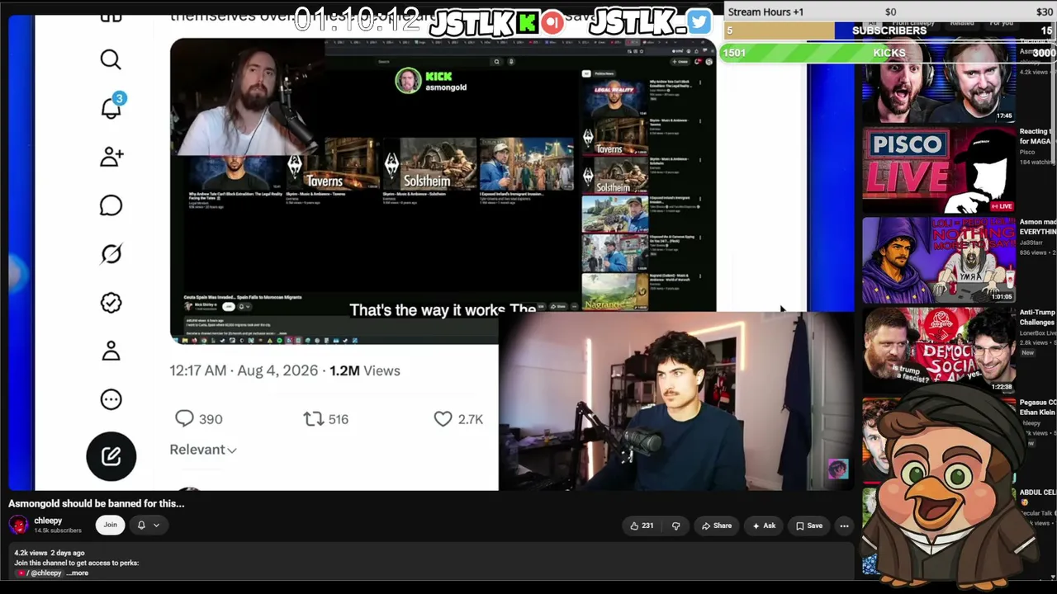Open the notification bell dropdown beside Join
Image resolution: width=1057 pixels, height=594 pixels.
point(149,525)
